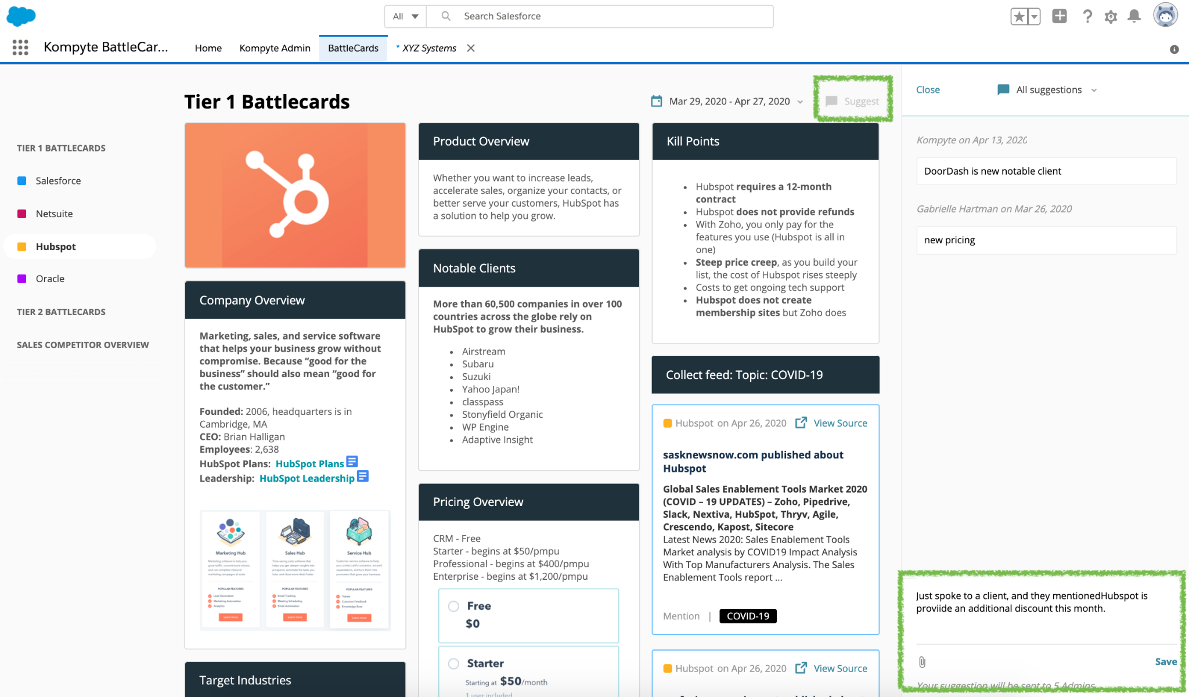Click the yellow Hubspot color square in sidebar

[22, 247]
